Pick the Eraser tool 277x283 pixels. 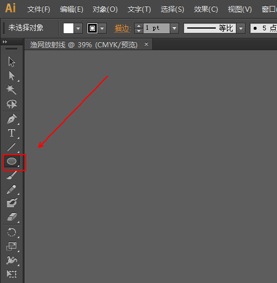[x=12, y=216]
